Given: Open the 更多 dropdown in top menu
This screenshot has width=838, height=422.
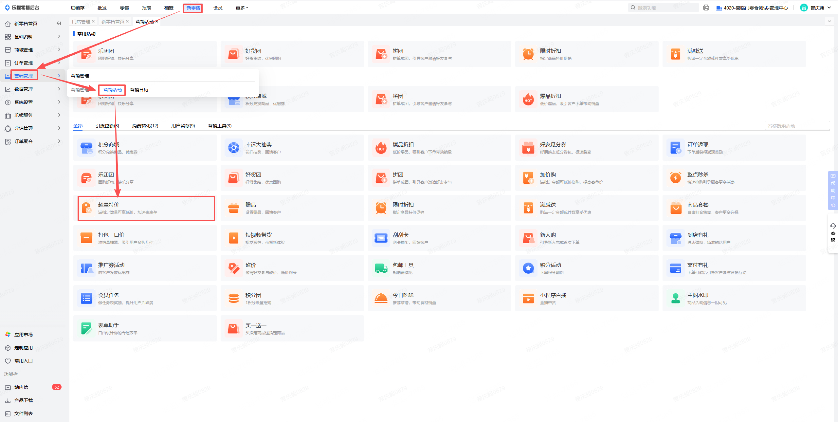Looking at the screenshot, I should coord(242,8).
